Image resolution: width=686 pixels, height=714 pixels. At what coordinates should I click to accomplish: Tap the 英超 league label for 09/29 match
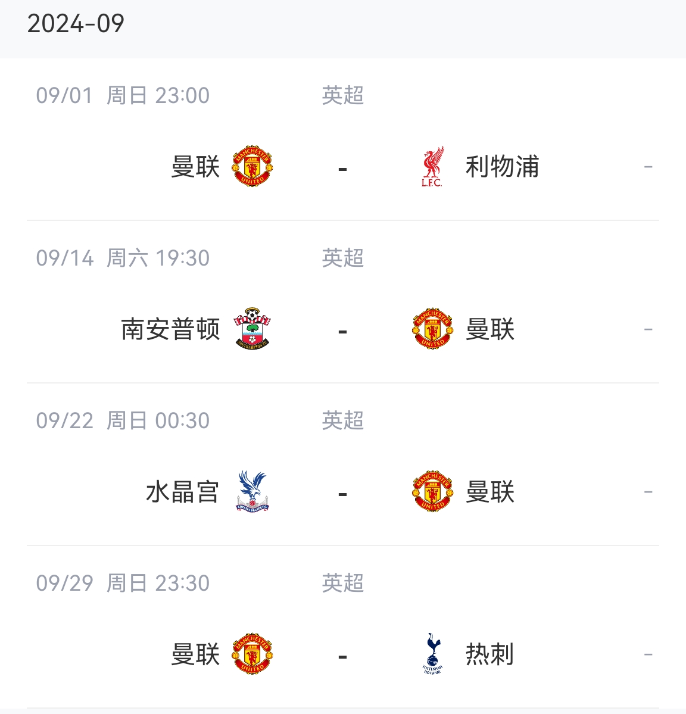coord(343,583)
